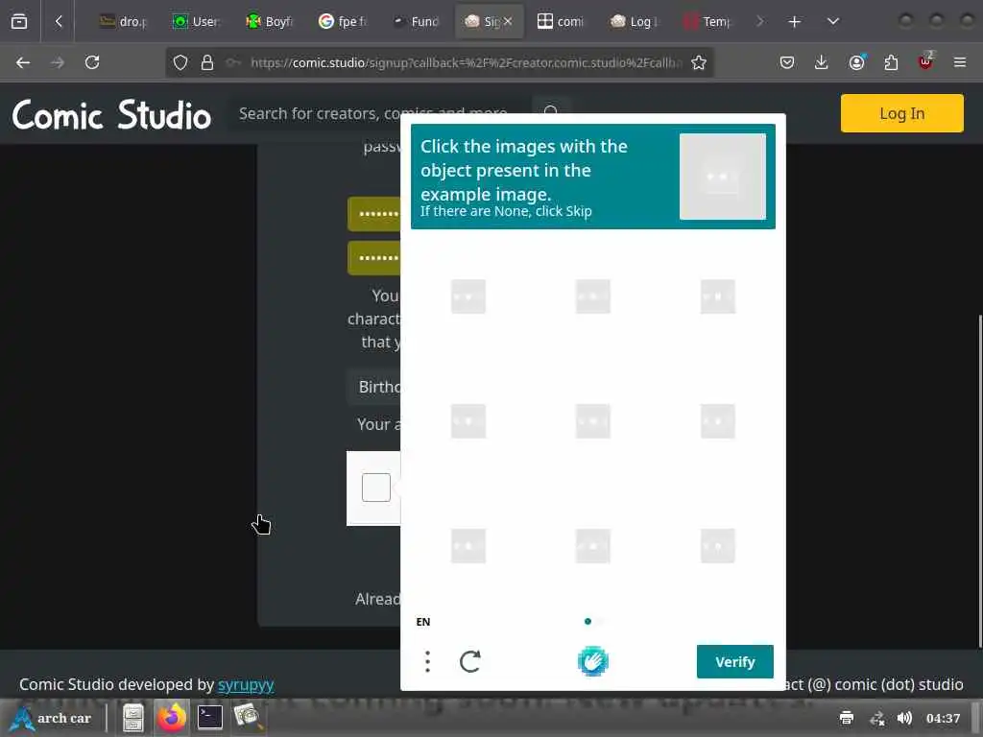Open the volume speaker tray icon
Image resolution: width=983 pixels, height=737 pixels.
[904, 718]
